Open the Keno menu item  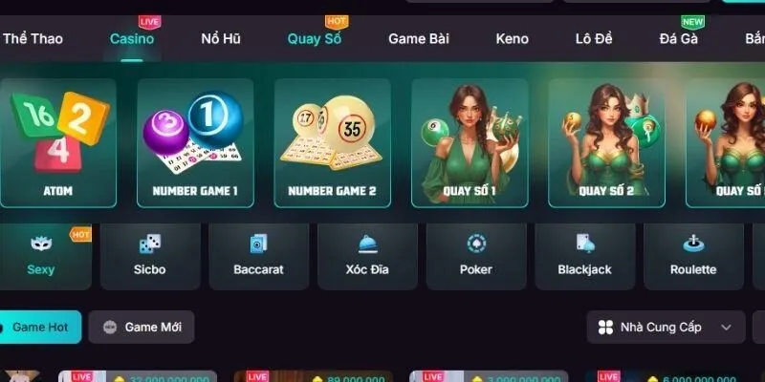(x=513, y=39)
